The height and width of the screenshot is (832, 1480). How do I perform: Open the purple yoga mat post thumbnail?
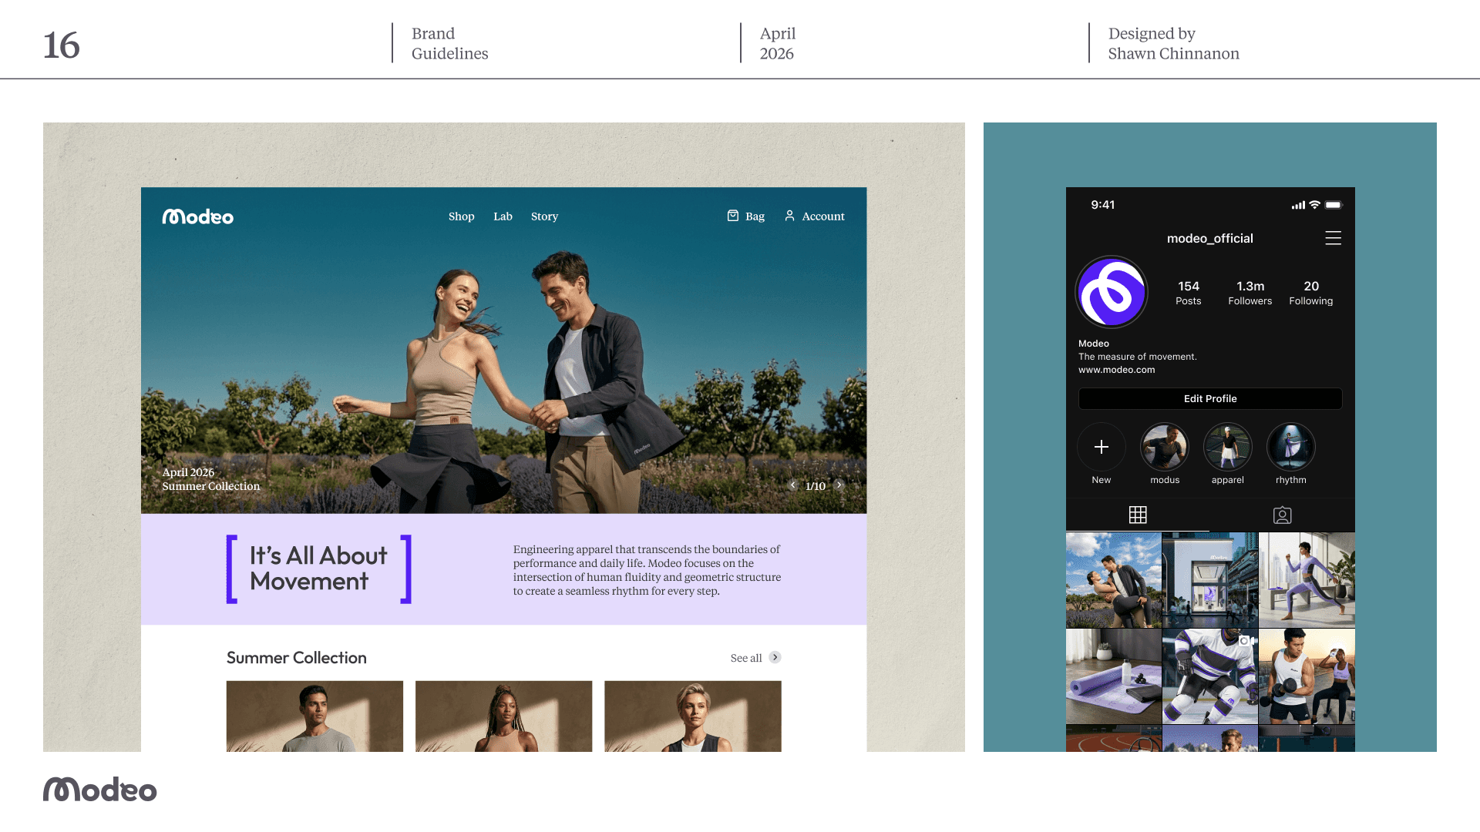[1113, 676]
